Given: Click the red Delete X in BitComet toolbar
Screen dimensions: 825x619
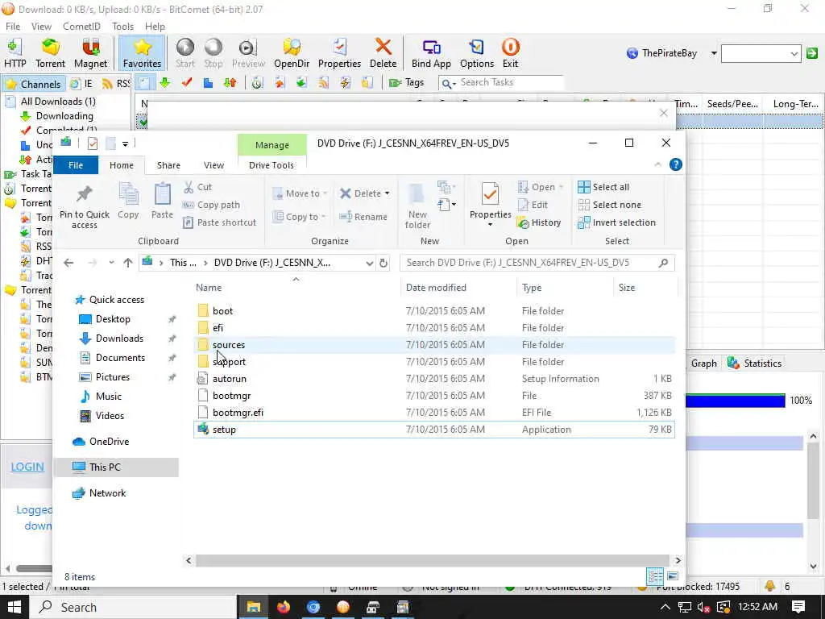Looking at the screenshot, I should pyautogui.click(x=383, y=53).
